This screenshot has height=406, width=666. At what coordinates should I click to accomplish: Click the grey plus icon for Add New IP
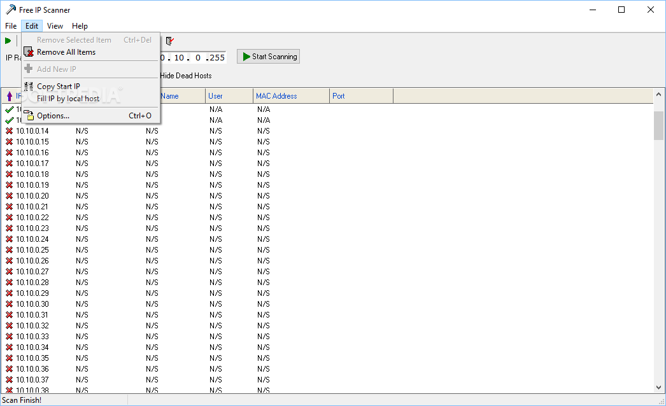pyautogui.click(x=29, y=69)
